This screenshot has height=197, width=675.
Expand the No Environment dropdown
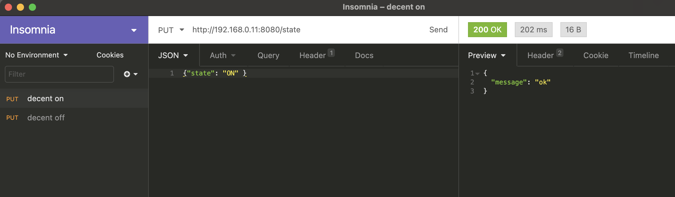click(x=36, y=55)
